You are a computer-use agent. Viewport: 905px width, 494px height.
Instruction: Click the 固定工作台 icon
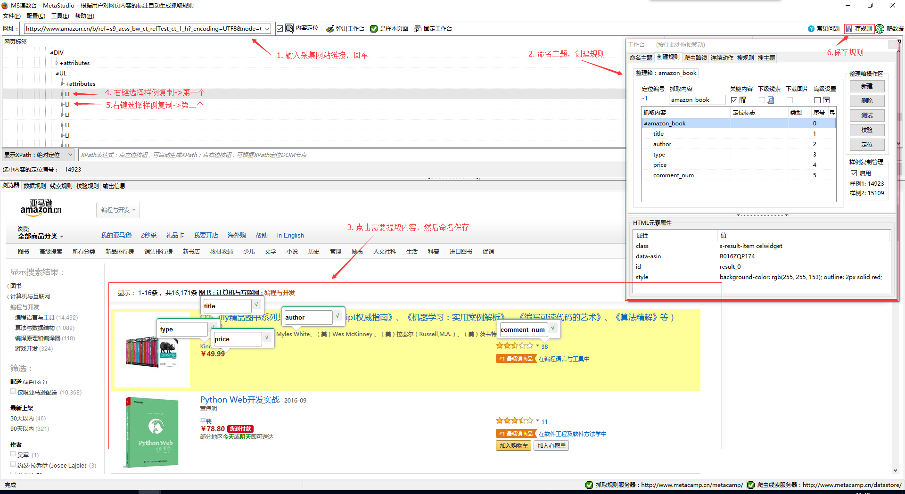(418, 29)
